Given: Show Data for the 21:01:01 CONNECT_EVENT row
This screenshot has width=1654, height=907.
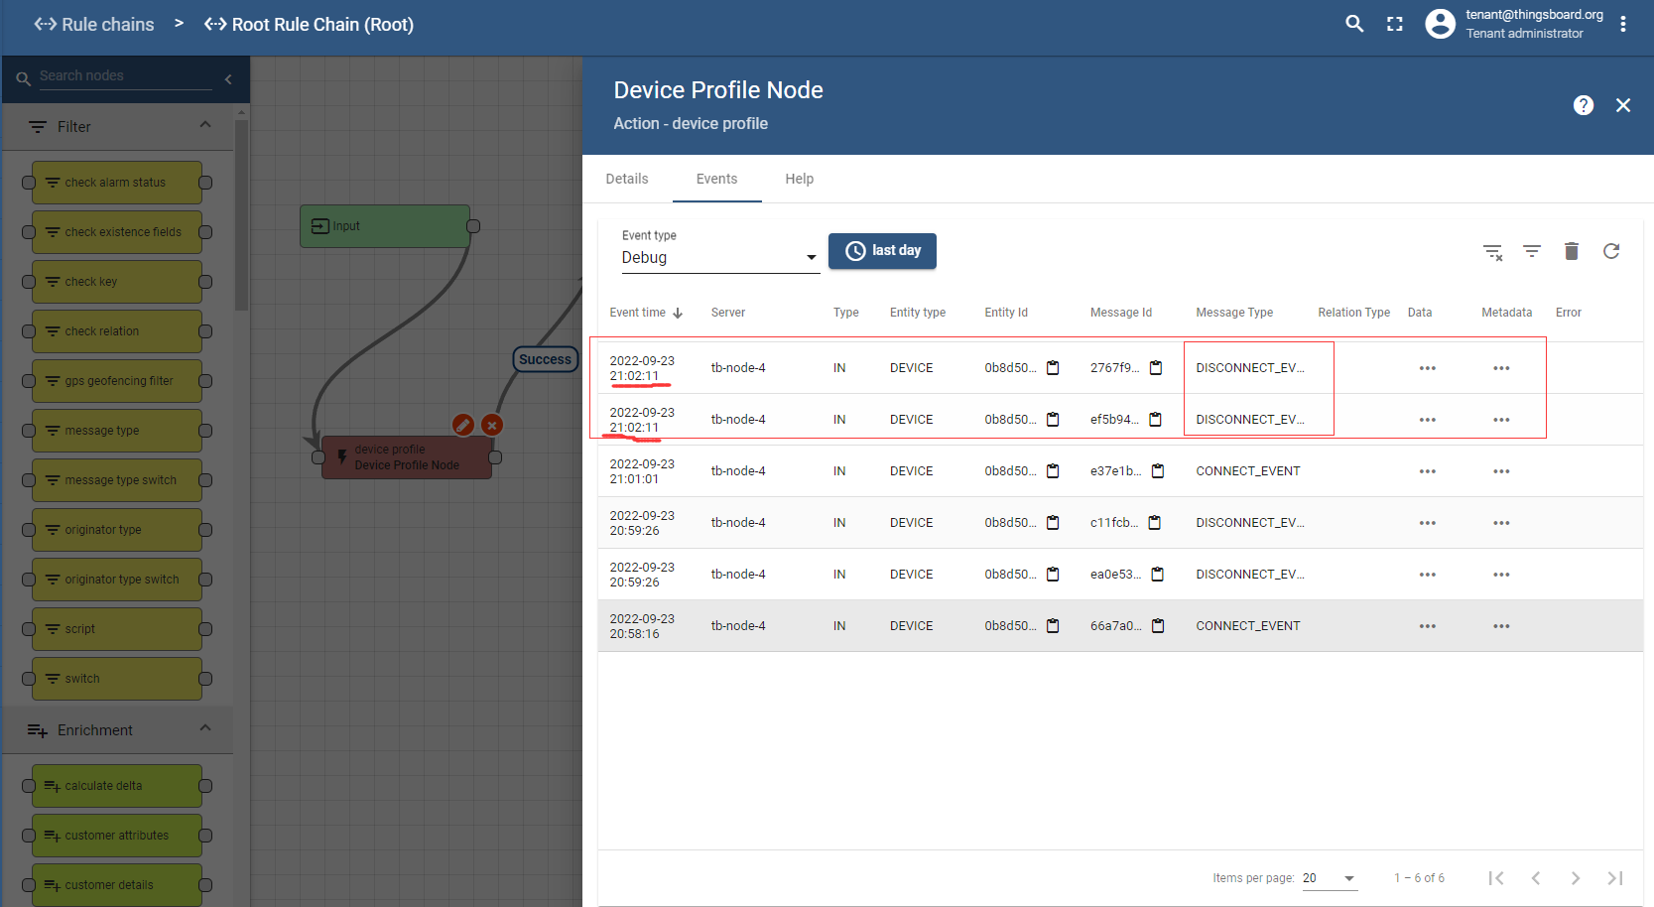Looking at the screenshot, I should [x=1428, y=471].
